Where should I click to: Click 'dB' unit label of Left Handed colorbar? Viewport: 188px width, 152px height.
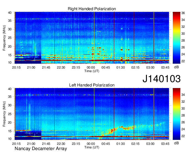pyautogui.click(x=176, y=143)
